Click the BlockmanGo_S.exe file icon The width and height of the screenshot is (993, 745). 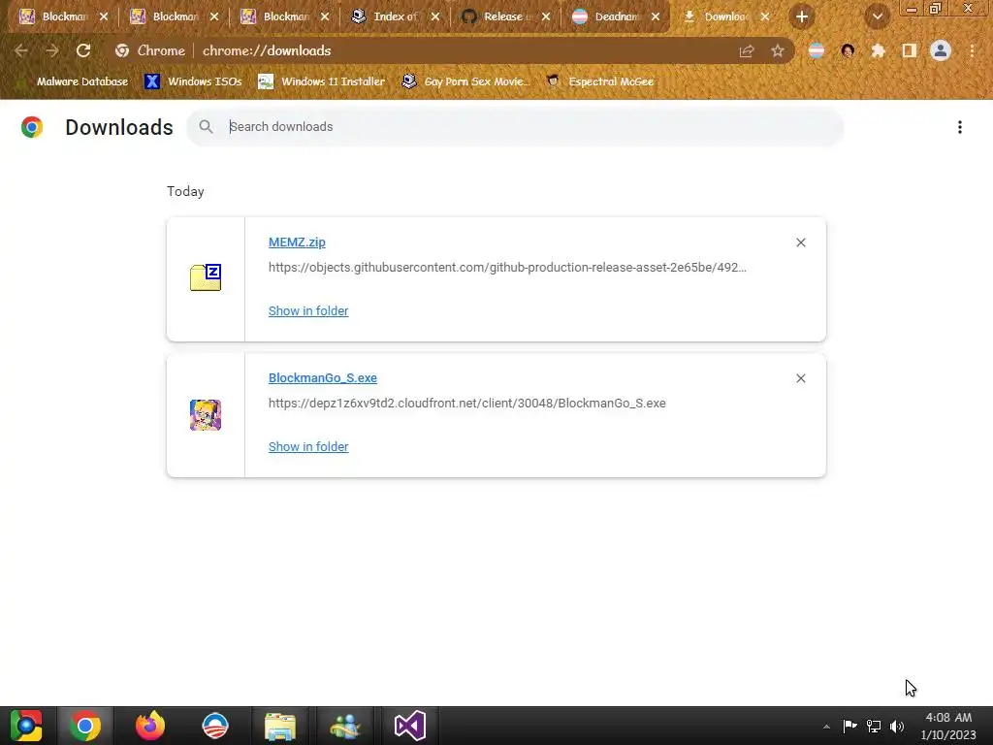(x=206, y=415)
